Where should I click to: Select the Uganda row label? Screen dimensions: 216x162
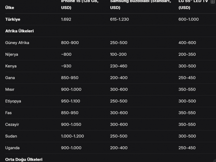click(12, 148)
